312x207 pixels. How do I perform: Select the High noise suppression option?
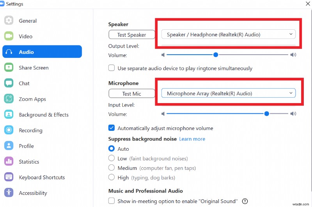(112, 177)
